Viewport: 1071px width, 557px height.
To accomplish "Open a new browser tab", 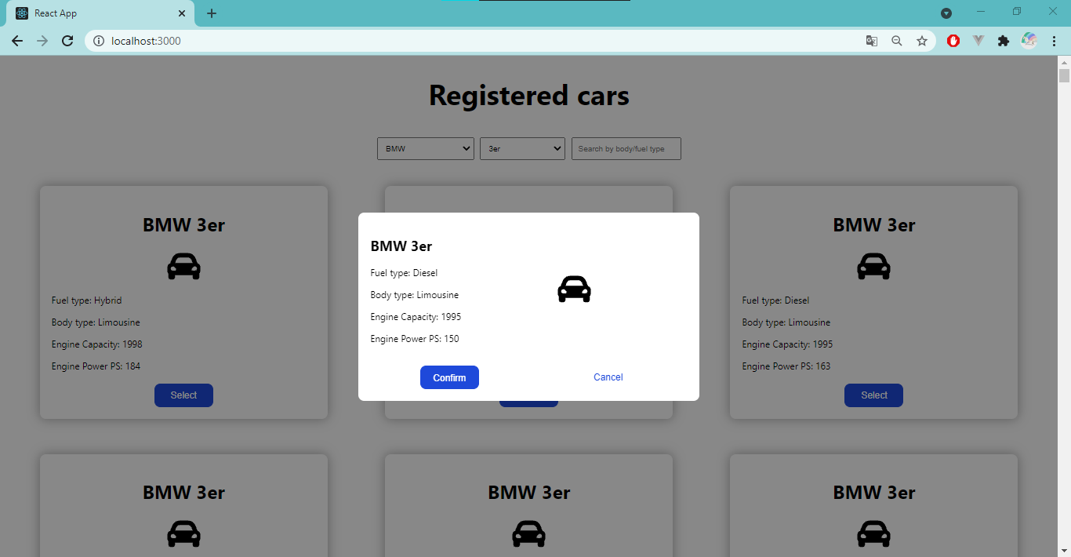I will click(212, 13).
